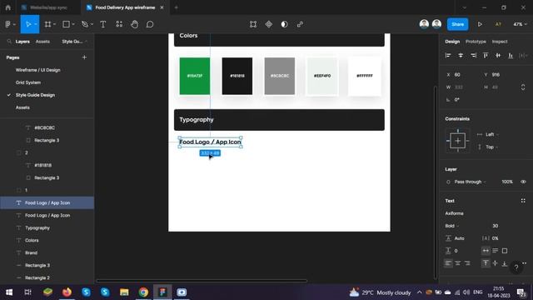Click the Create link icon
This screenshot has height=300, width=533.
pyautogui.click(x=300, y=24)
